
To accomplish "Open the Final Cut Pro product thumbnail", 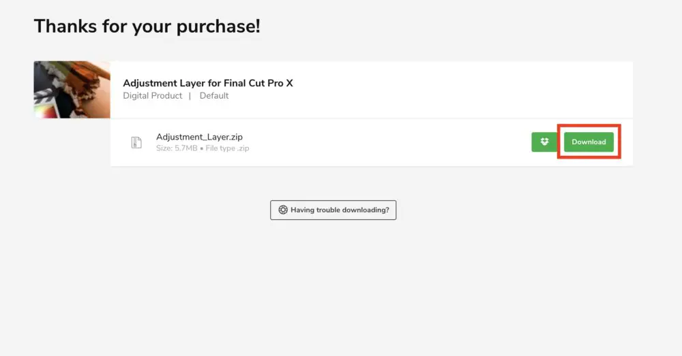I will (x=72, y=90).
